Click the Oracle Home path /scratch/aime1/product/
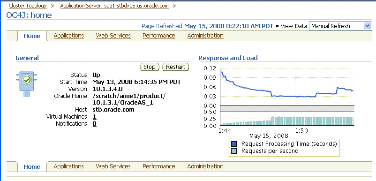Viewport: 376px width, 181px height. (x=129, y=96)
